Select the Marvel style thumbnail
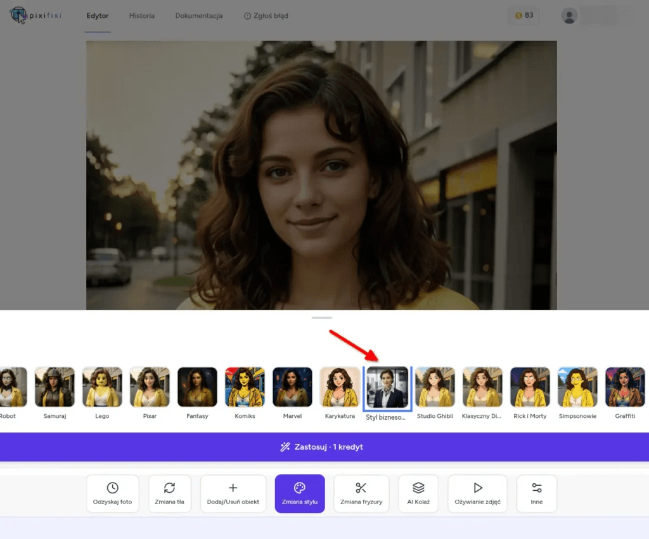The image size is (649, 539). 293,387
